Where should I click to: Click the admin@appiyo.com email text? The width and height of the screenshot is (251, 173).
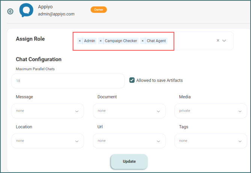[56, 14]
